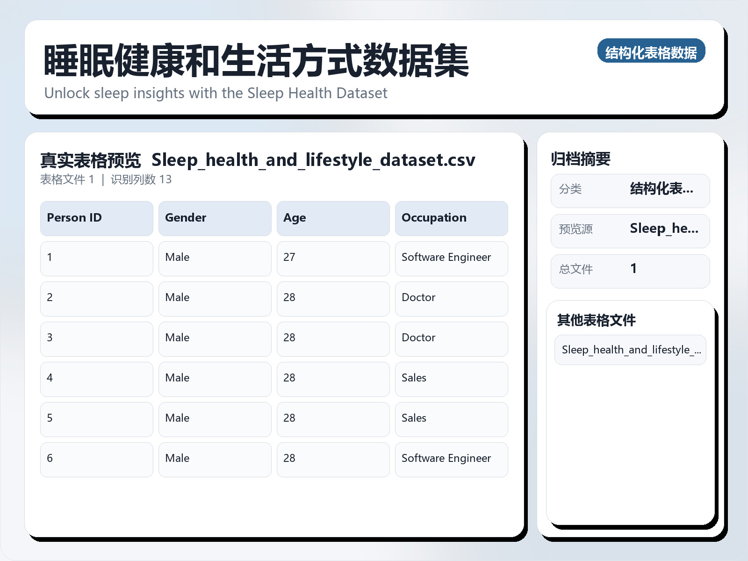Click the Age value 27 cell
This screenshot has width=748, height=561.
click(333, 258)
